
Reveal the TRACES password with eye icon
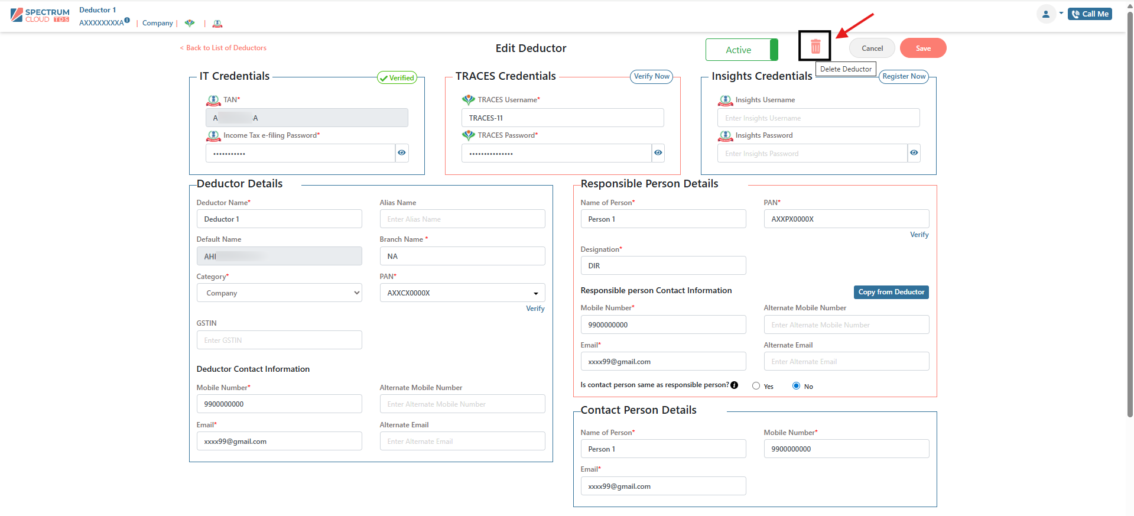click(x=658, y=153)
